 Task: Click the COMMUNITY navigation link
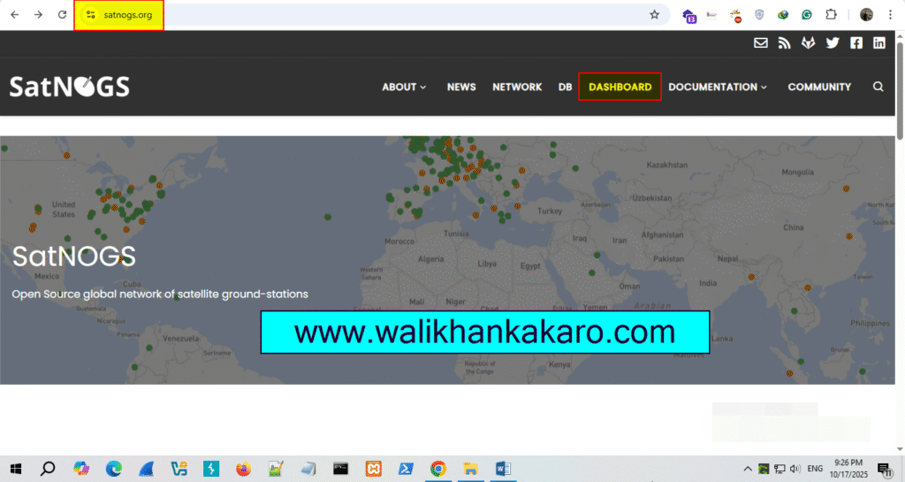point(819,87)
